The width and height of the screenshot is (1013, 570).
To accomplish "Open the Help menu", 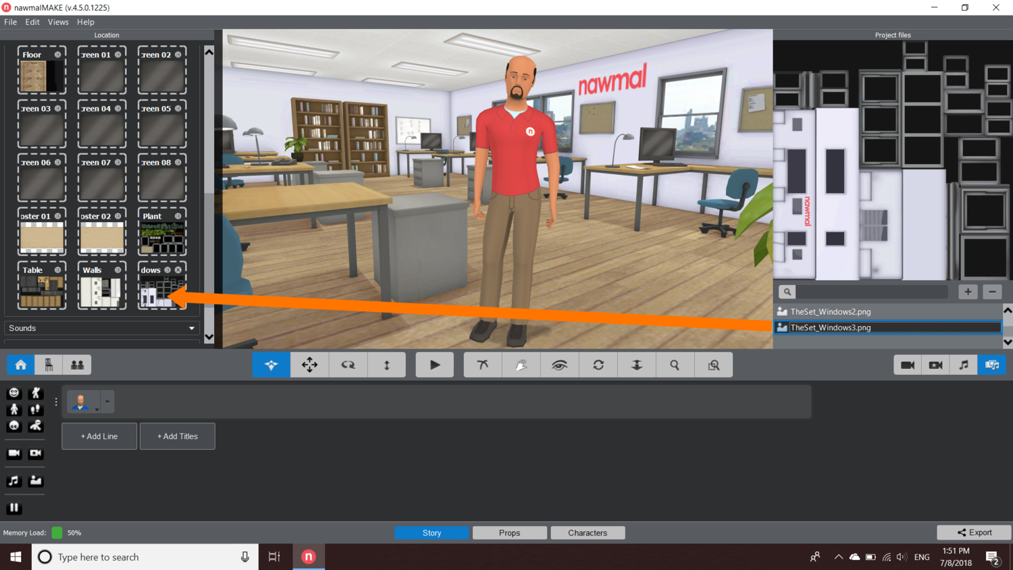I will coord(86,22).
